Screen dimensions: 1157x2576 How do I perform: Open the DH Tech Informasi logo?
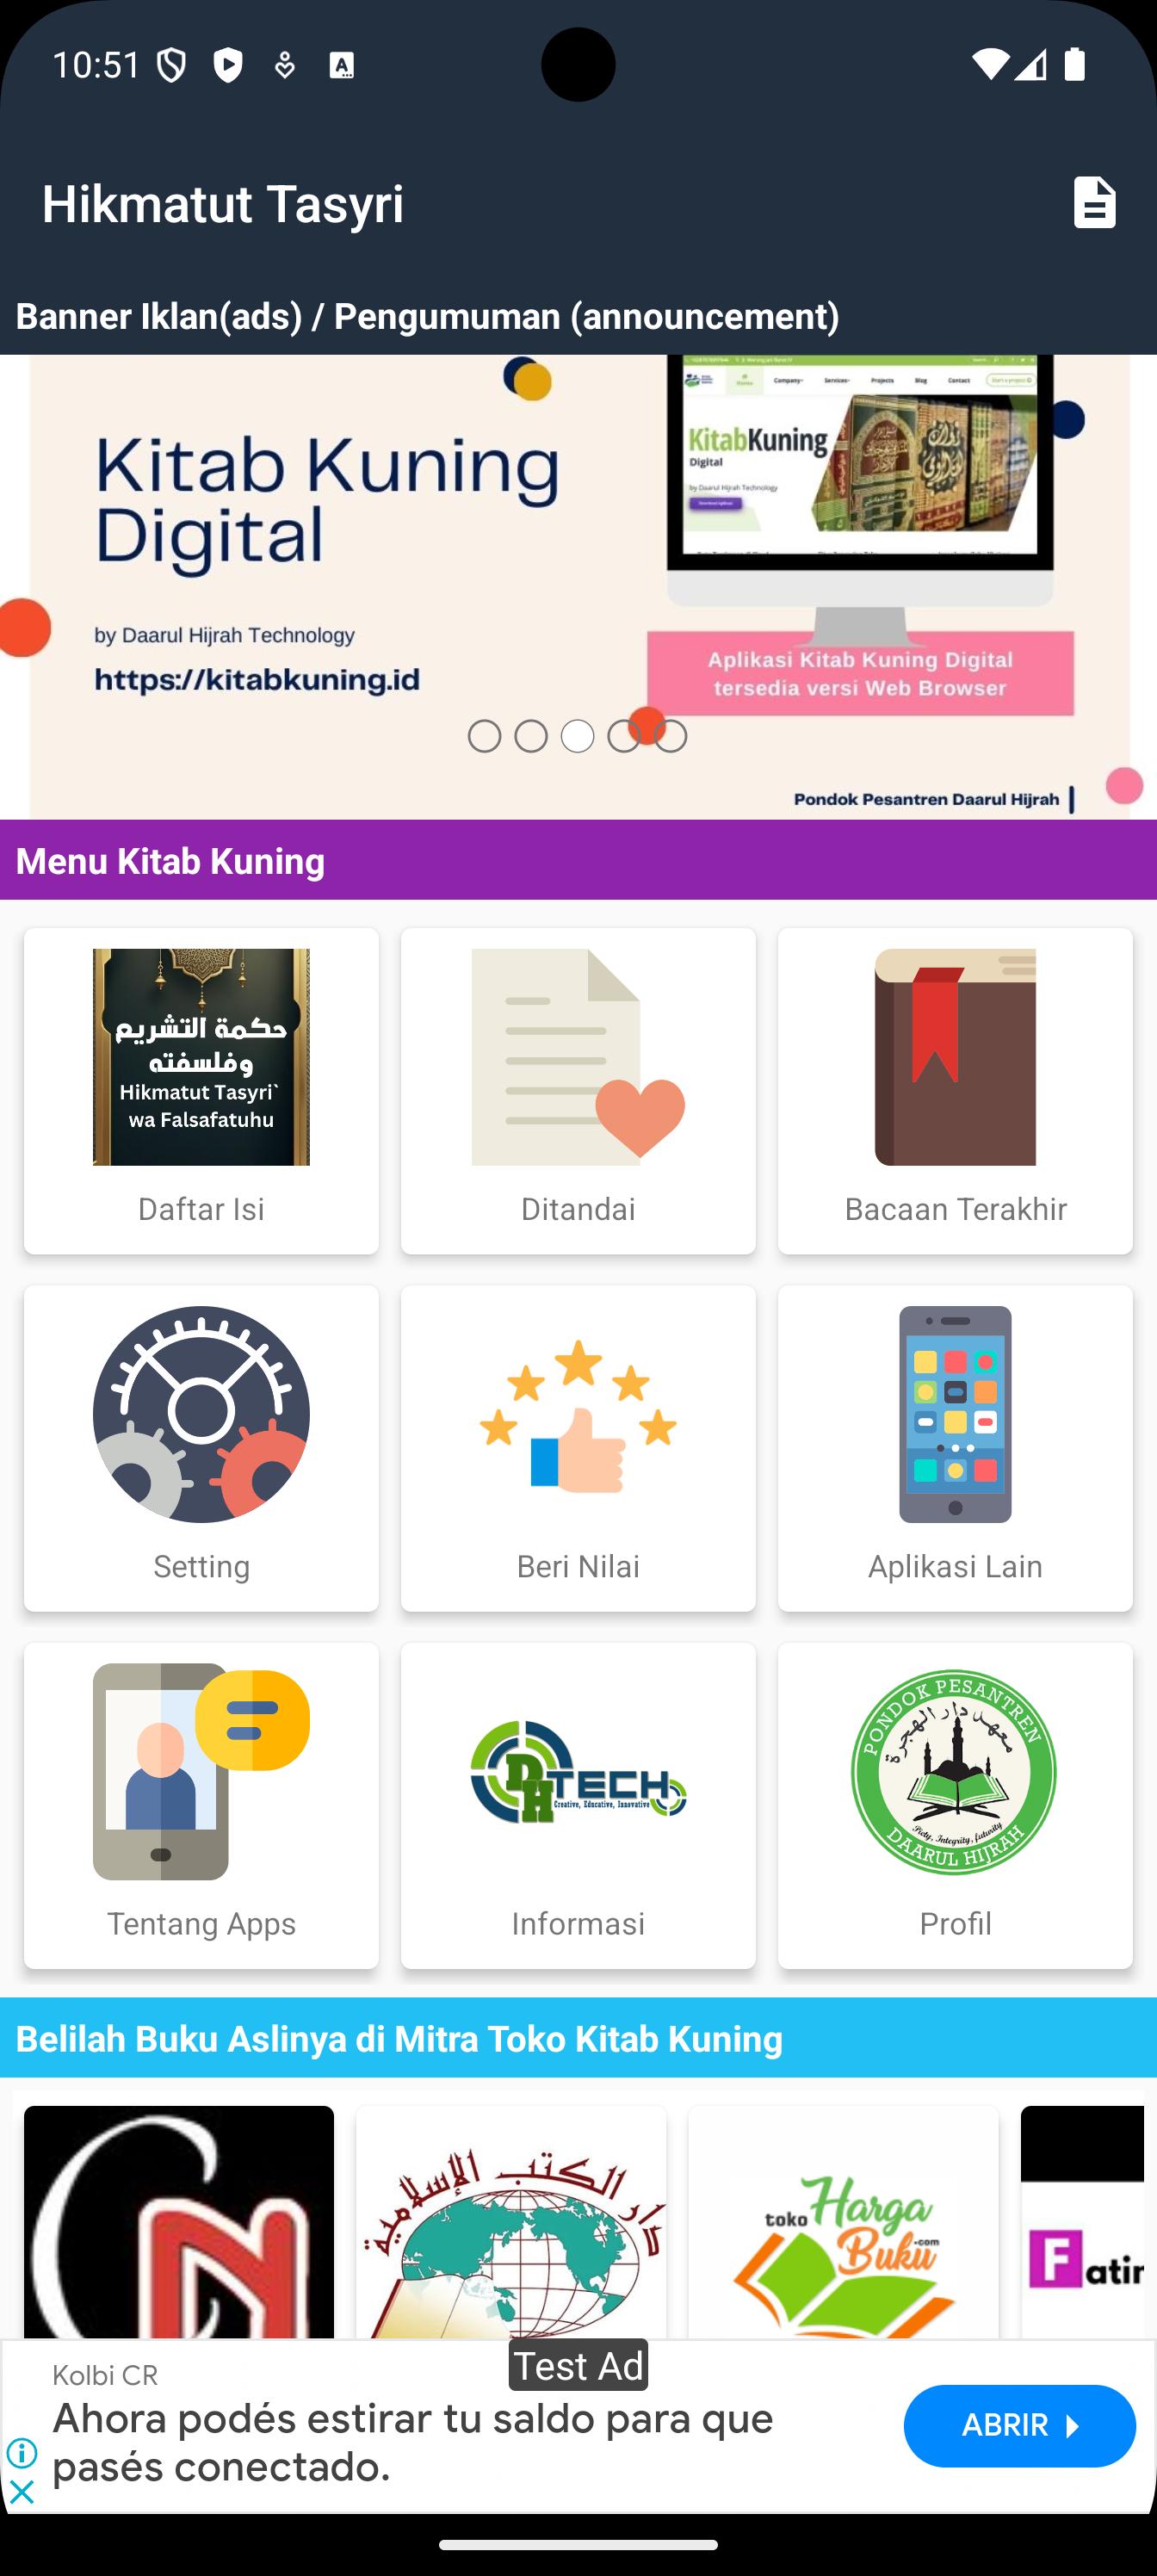pos(578,1771)
